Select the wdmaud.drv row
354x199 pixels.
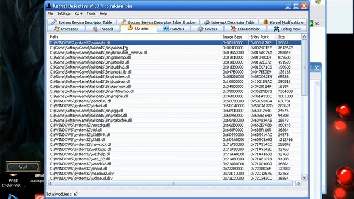coord(175,178)
